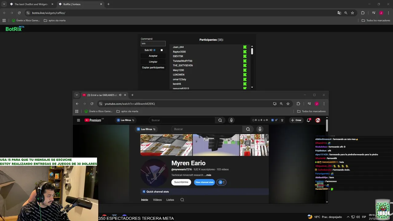The height and width of the screenshot is (221, 393).
Task: Click View channel stats button
Action: 204,182
